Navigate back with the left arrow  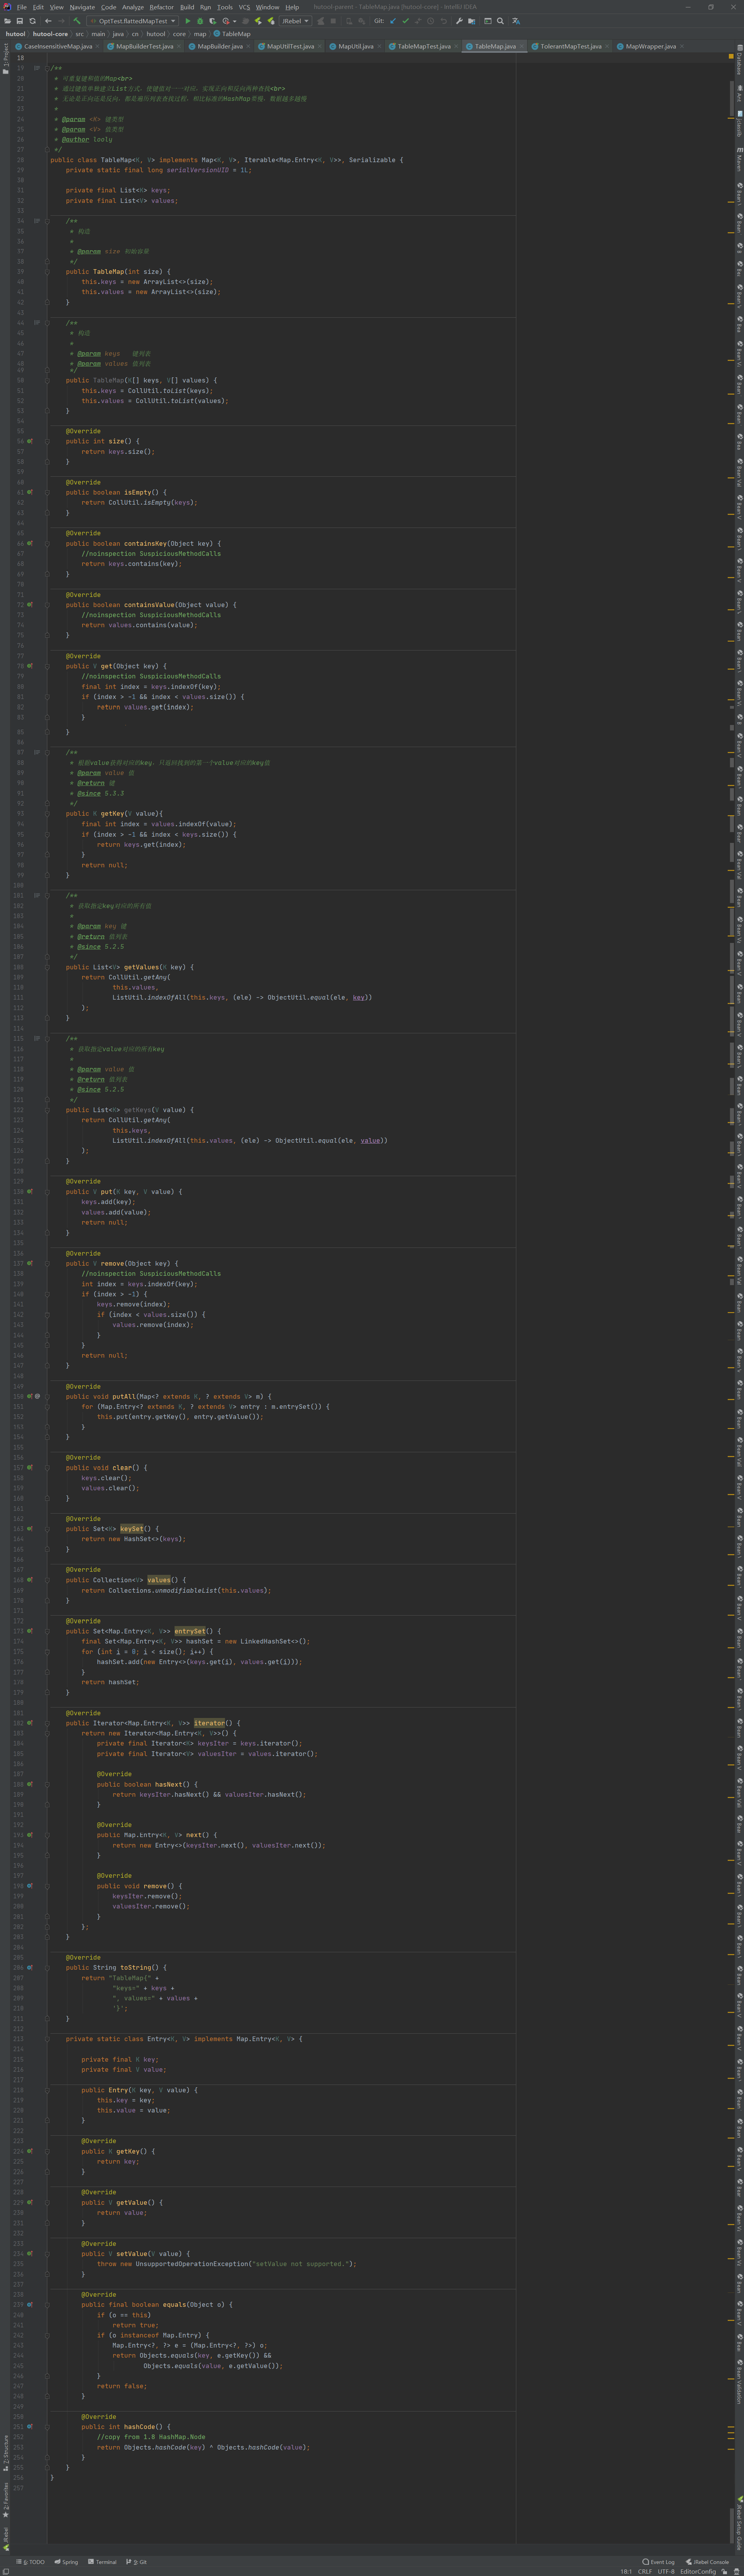(48, 21)
